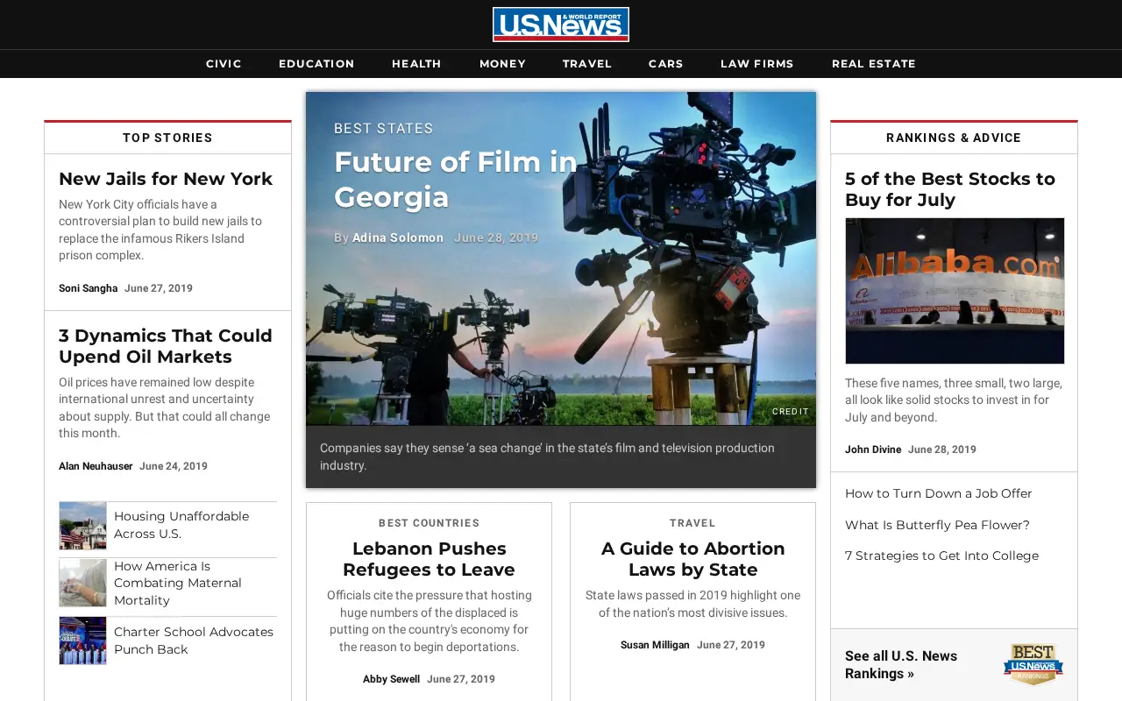View author Susan Milligan's profile

pyautogui.click(x=655, y=645)
